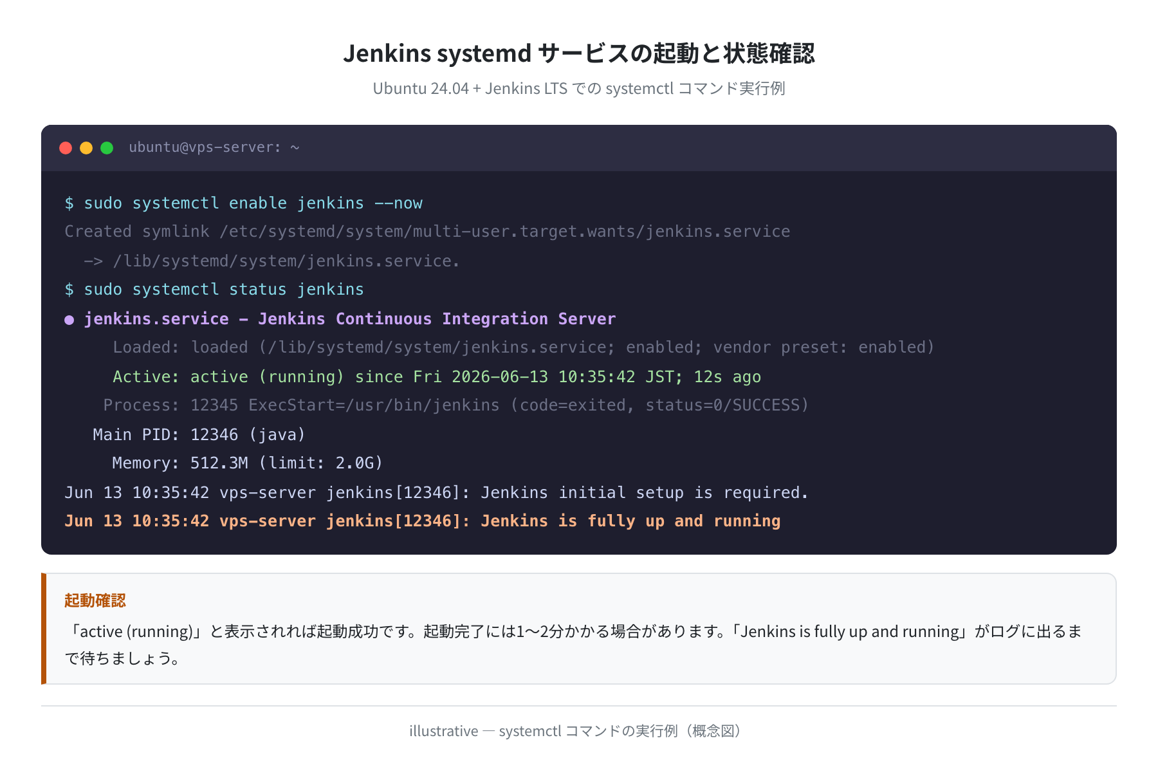
Task: Click the 'Jenkins initial setup is required.' log line
Action: pyautogui.click(x=436, y=493)
